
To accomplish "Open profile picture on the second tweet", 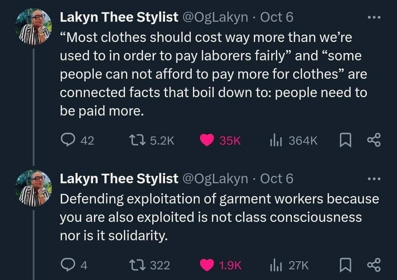I will tap(34, 187).
